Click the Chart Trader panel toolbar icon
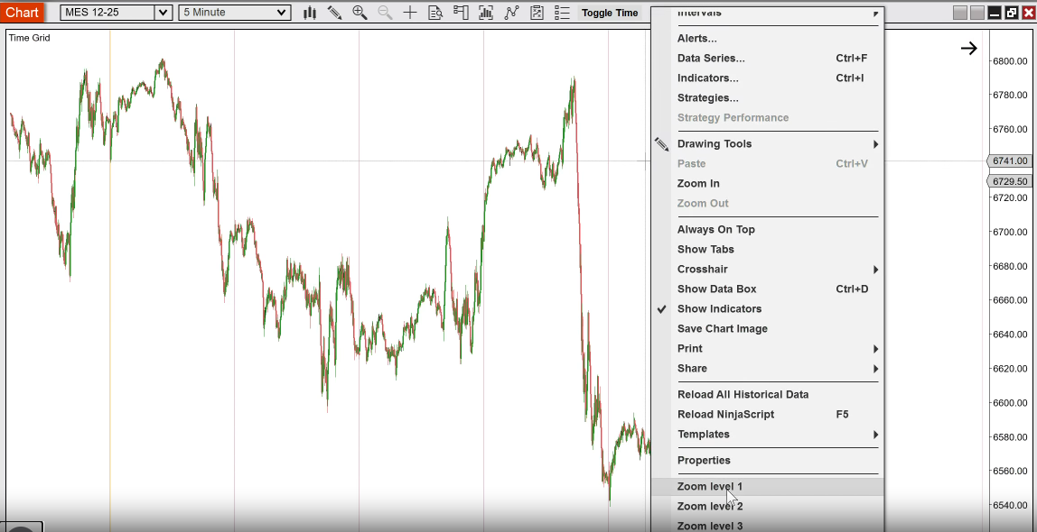1037x532 pixels. click(461, 13)
